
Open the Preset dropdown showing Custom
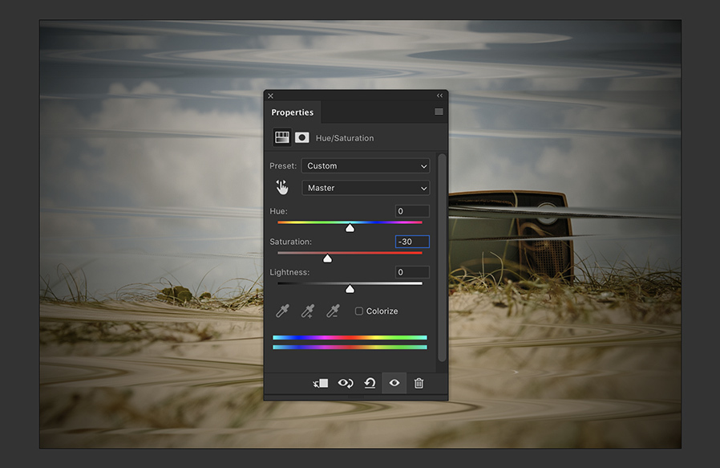[x=366, y=165]
